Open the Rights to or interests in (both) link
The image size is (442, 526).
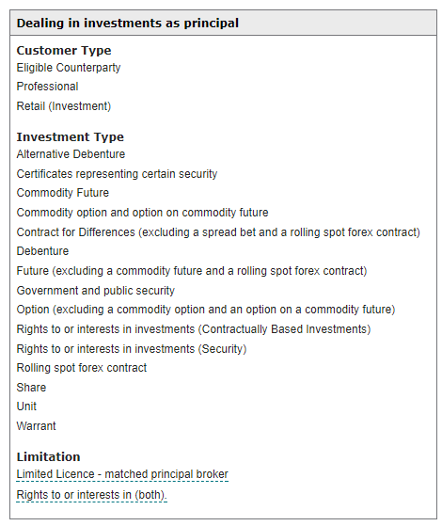click(x=91, y=494)
